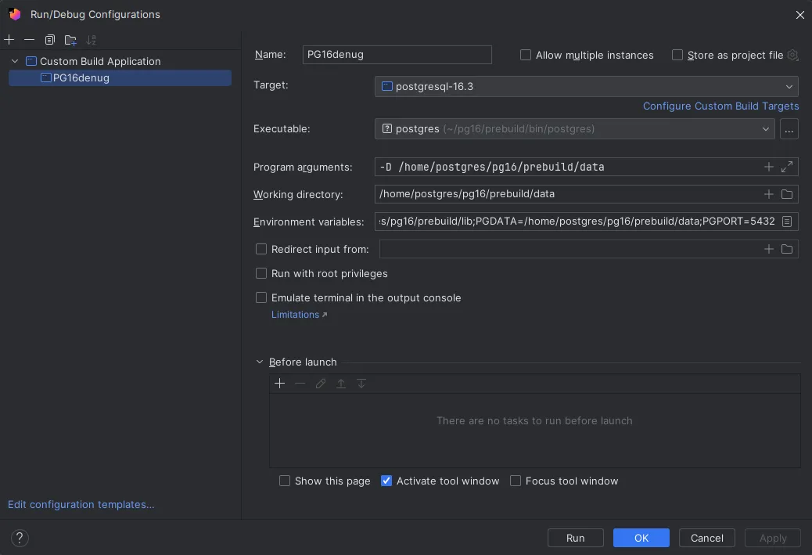The height and width of the screenshot is (555, 812).
Task: Click into the Name text field
Action: (397, 55)
